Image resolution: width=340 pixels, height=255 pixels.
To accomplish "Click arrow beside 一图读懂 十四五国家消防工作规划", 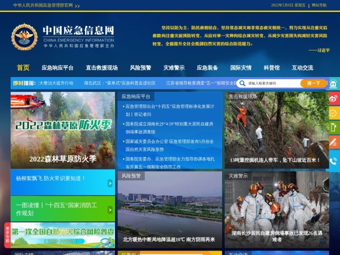I will (x=110, y=210).
